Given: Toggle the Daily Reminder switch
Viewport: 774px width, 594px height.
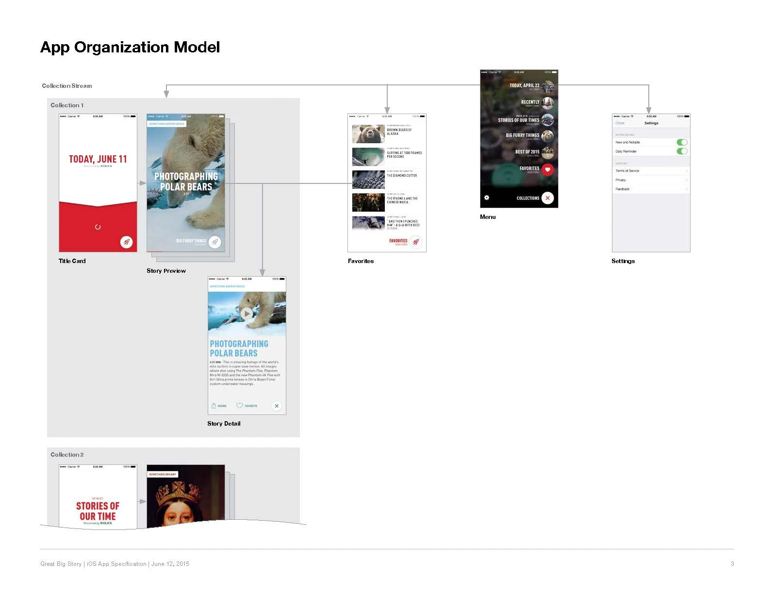Looking at the screenshot, I should click(x=682, y=151).
